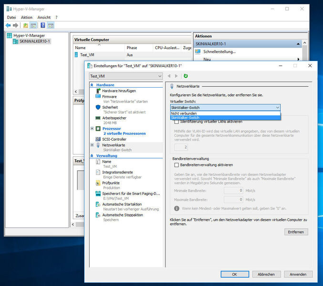Click Entfernen to remove the adapter
This screenshot has height=286, width=323.
click(296, 232)
